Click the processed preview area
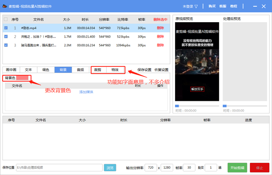The image size is (272, 175). tap(245, 61)
